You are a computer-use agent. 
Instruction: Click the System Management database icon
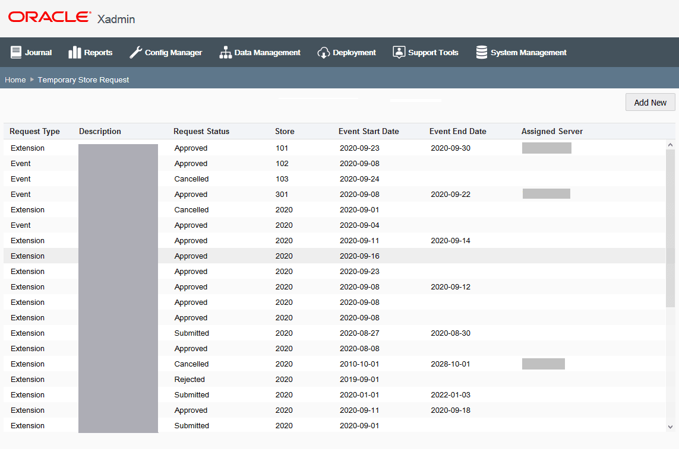coord(482,52)
